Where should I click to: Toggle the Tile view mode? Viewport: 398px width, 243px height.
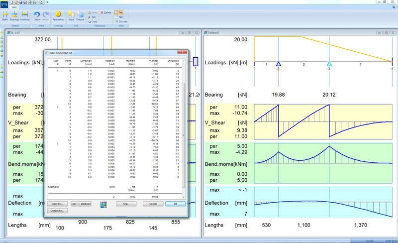pos(119,12)
